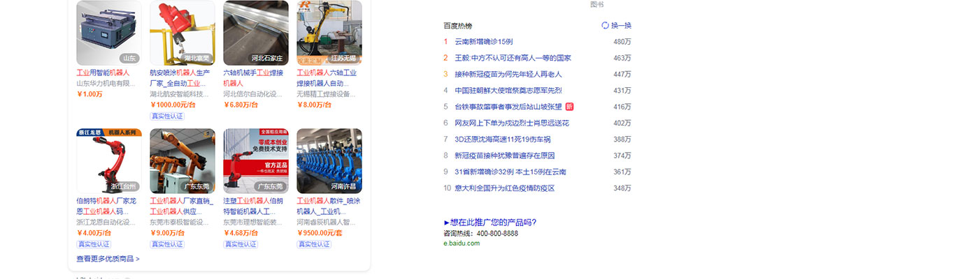
Task: Open 新冠疫苗接种犹豫普遍存在原因 topic
Action: (x=504, y=156)
